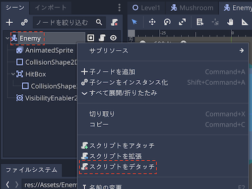Open the Enemy scene tab
This screenshot has width=252, height=189.
[235, 8]
